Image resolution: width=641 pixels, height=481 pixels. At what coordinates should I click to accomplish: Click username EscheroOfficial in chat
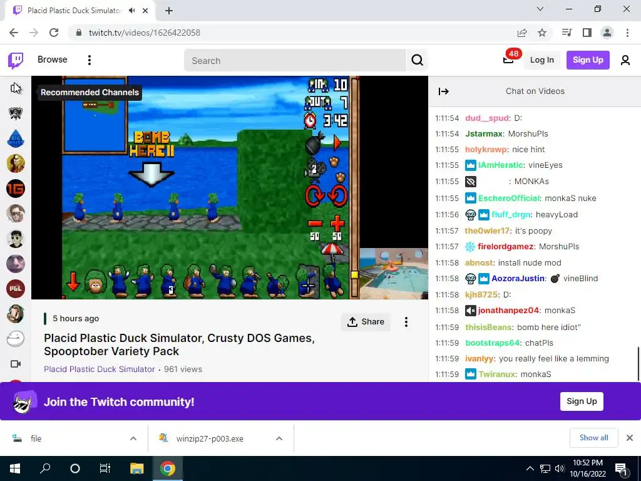coord(509,198)
